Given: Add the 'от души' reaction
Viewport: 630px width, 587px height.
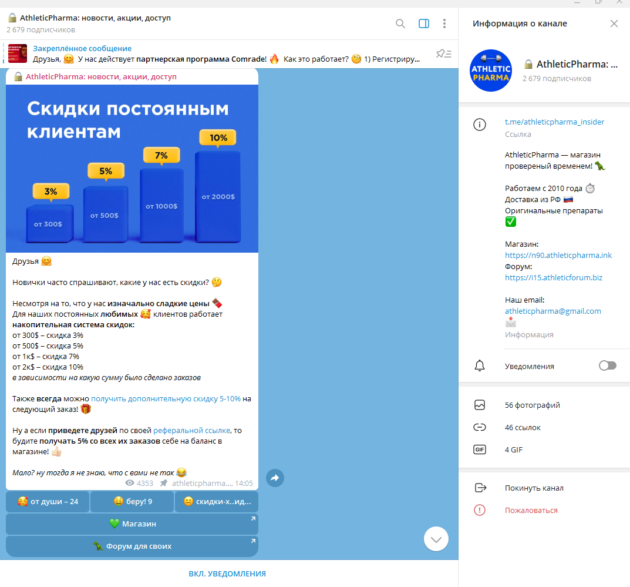Looking at the screenshot, I should [48, 502].
